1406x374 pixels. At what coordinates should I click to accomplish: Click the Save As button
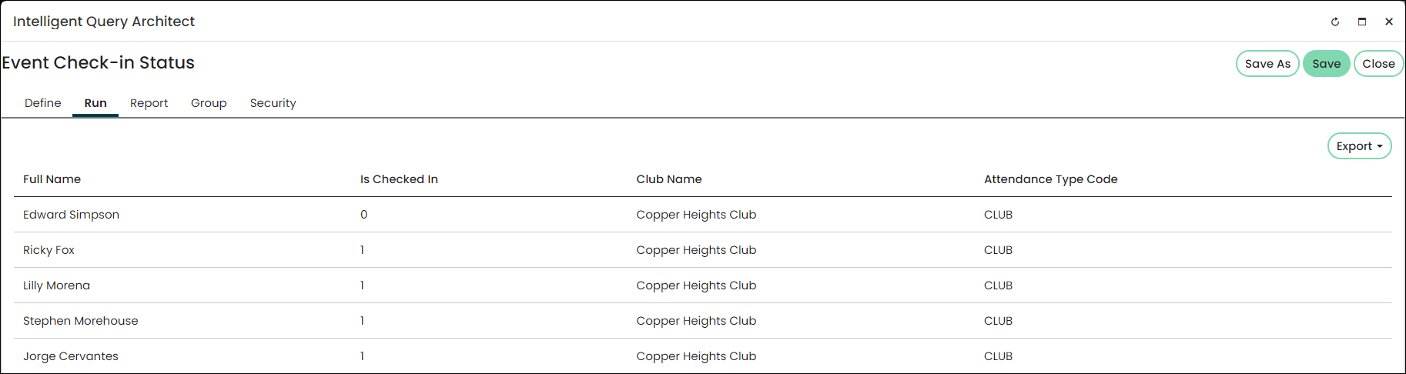pos(1267,64)
